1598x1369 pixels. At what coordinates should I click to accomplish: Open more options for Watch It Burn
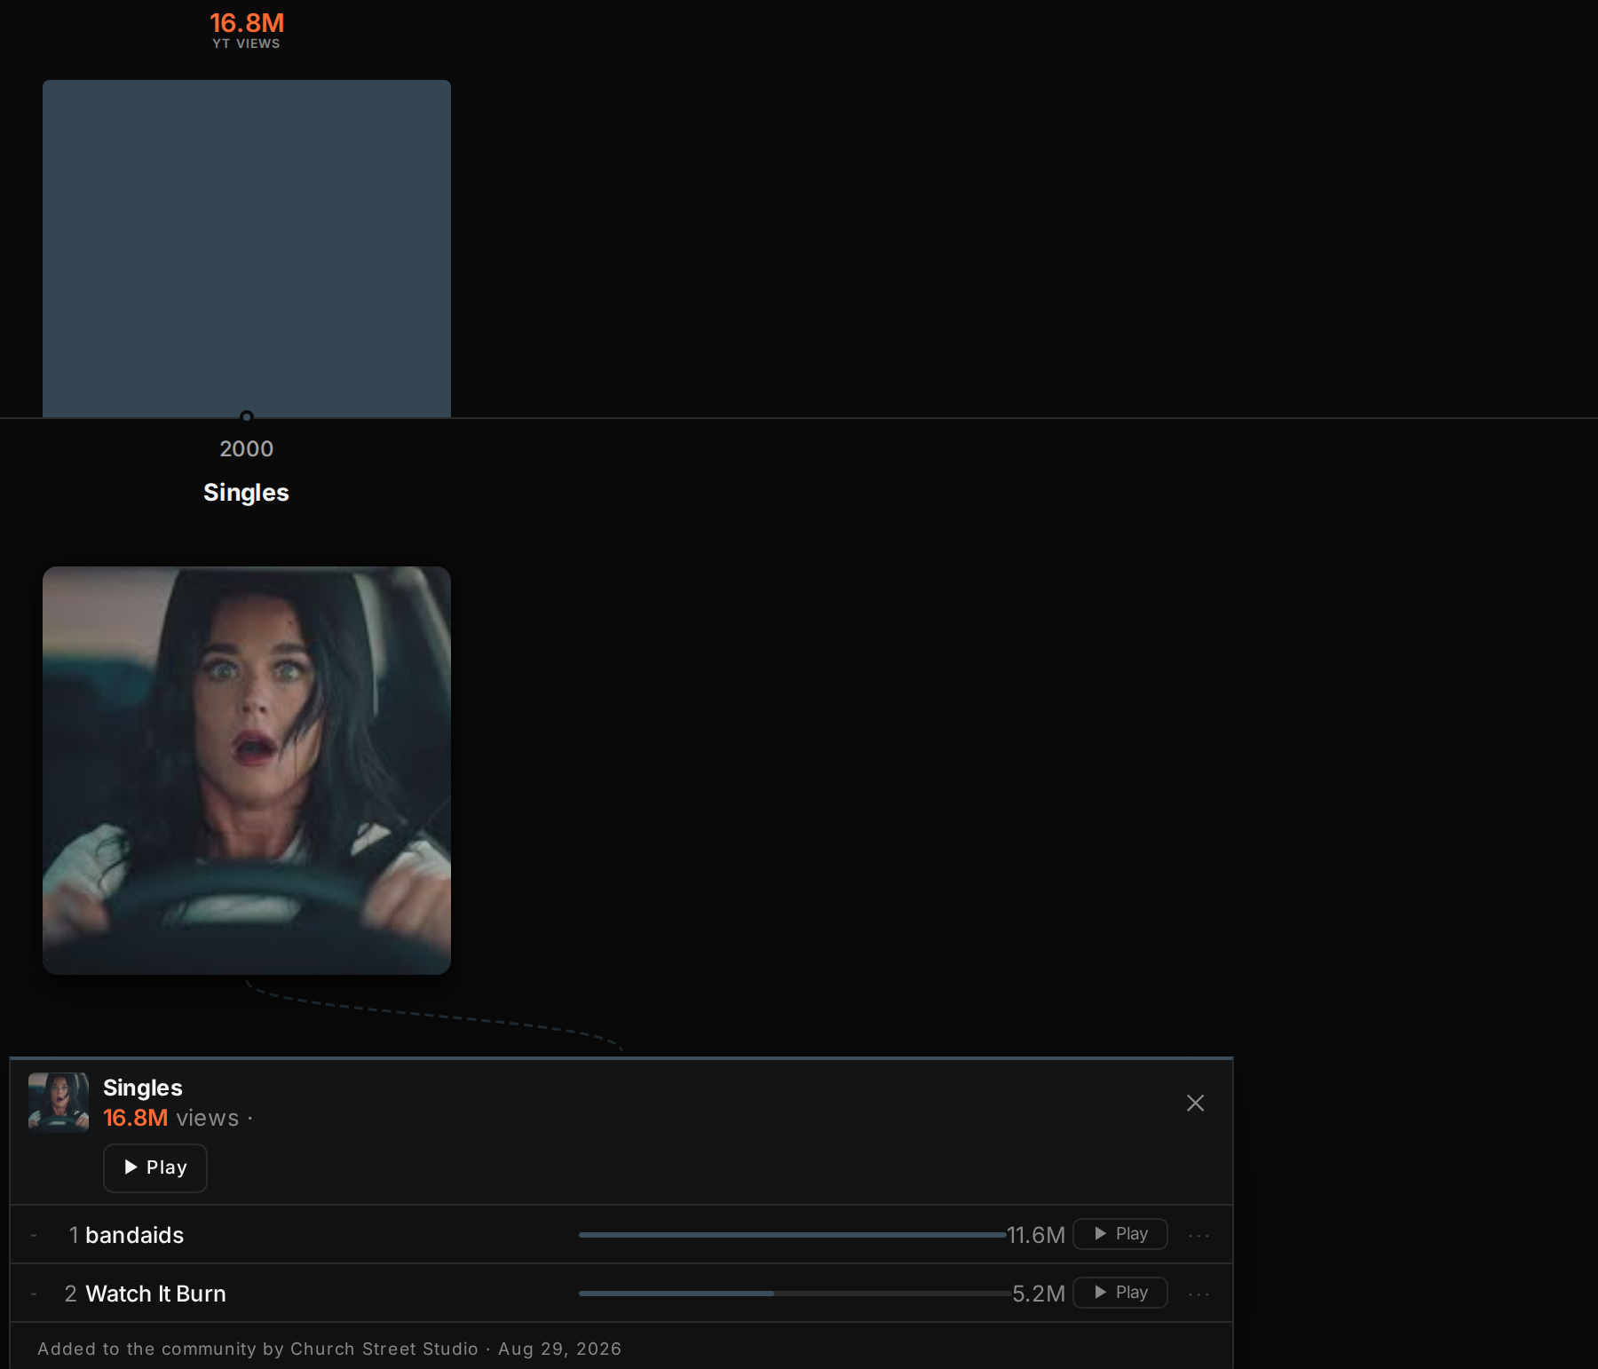pos(1198,1294)
